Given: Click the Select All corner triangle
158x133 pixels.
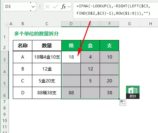Looking at the screenshot, I should [6, 24].
